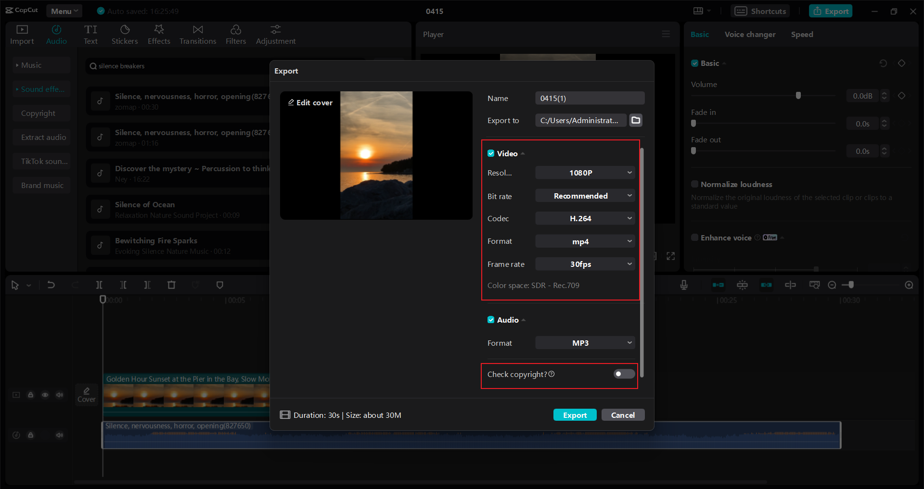This screenshot has width=924, height=489.
Task: Select the Split clip icon
Action: tap(100, 285)
